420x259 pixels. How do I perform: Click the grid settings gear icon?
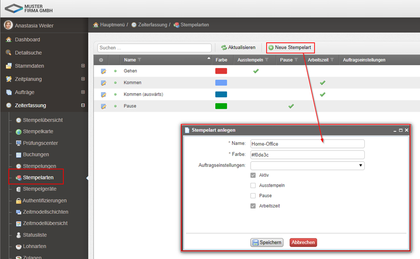pyautogui.click(x=101, y=60)
